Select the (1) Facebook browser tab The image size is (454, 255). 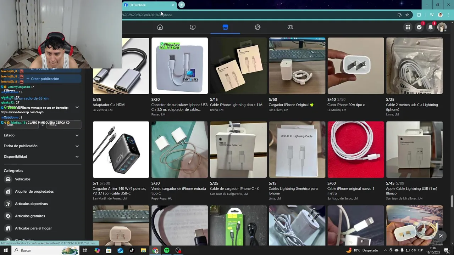[149, 5]
